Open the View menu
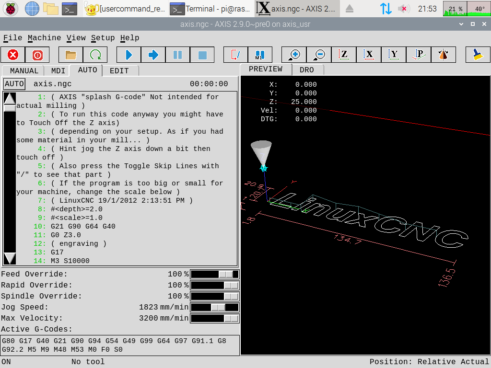The image size is (491, 368). coord(76,38)
